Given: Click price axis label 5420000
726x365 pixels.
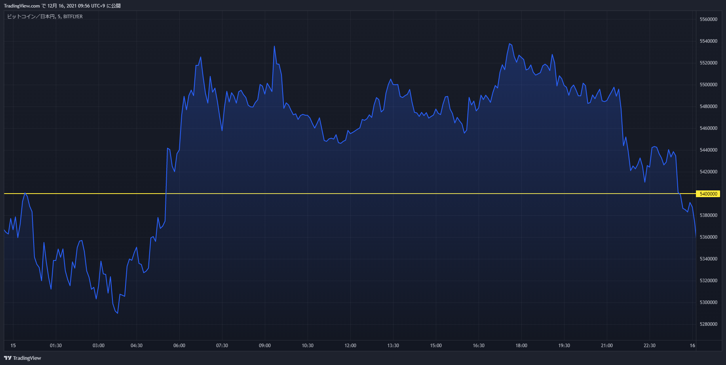Looking at the screenshot, I should point(709,172).
